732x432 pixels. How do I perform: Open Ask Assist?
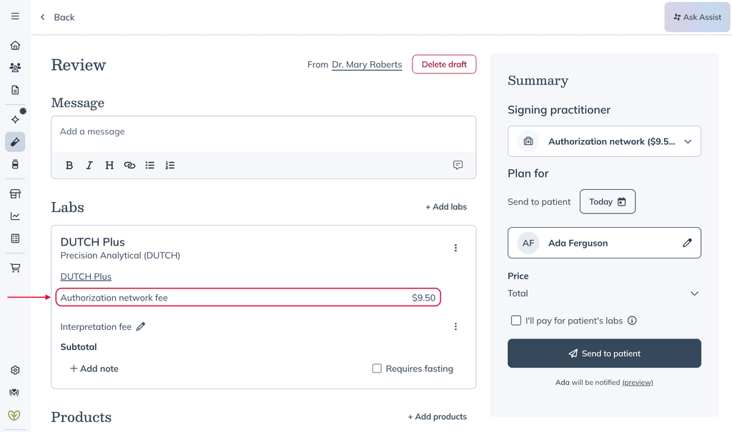697,17
